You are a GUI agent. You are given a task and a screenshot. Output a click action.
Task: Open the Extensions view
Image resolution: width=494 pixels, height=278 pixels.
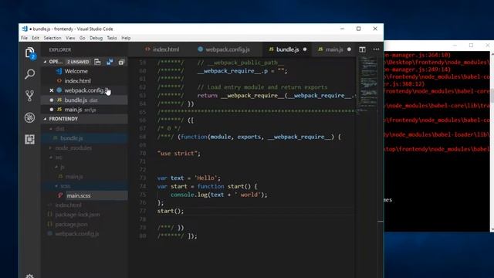click(29, 139)
